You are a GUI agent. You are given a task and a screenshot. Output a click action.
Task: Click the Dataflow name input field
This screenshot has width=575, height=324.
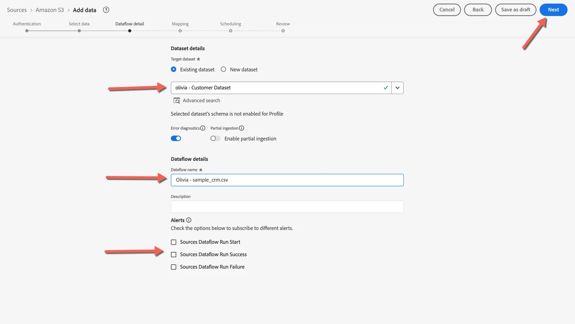[x=287, y=180]
